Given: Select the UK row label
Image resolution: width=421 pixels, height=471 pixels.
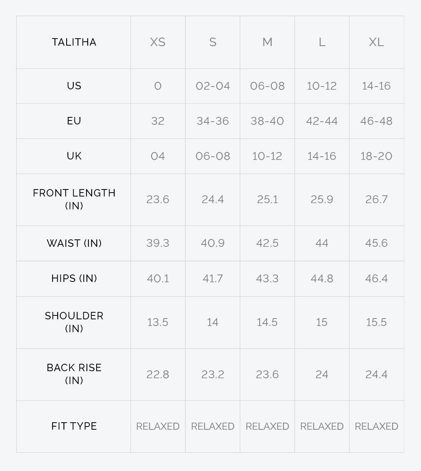Looking at the screenshot, I should point(74,156).
